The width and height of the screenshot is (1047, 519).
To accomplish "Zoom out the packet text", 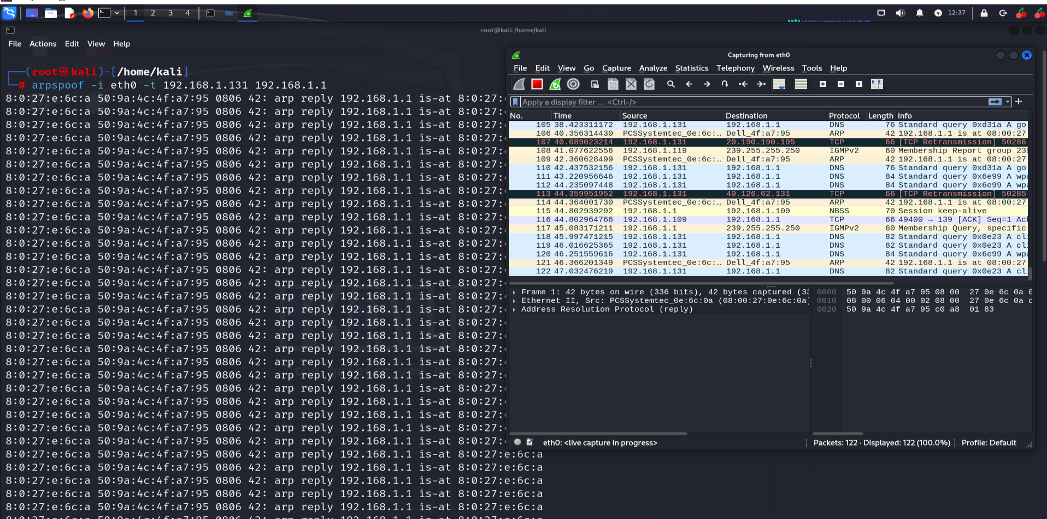I will click(841, 84).
